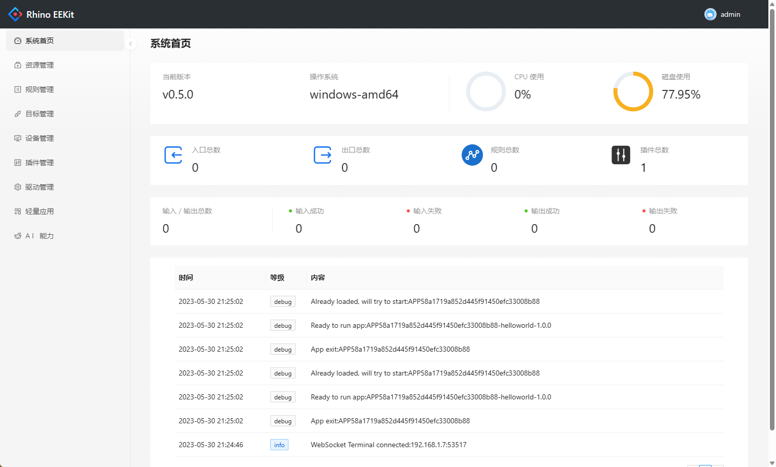Click the AI 能力 robot icon
Screen dimensions: 776x467
coord(18,236)
